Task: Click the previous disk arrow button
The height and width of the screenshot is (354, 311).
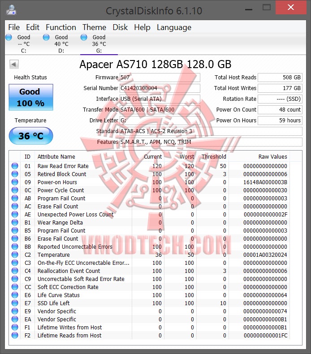Action: (14, 65)
